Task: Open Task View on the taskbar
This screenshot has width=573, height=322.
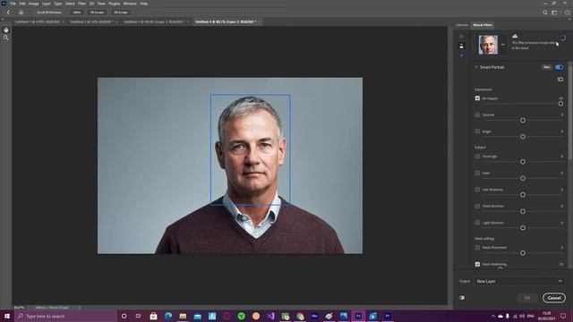Action: 139,316
